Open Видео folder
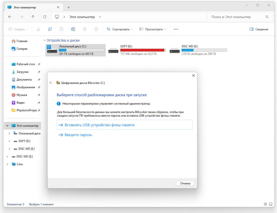277x213 pixels. pos(18,103)
